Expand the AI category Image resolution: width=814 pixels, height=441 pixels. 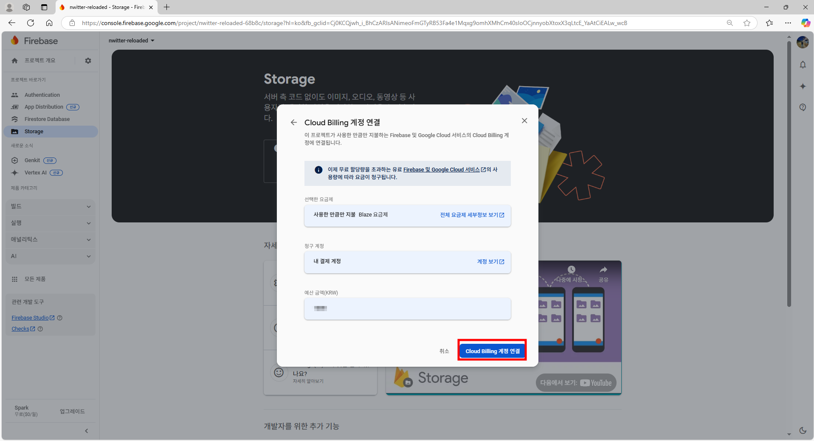(x=51, y=256)
